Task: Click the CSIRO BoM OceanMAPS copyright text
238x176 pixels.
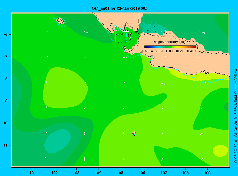Action: (x=236, y=116)
